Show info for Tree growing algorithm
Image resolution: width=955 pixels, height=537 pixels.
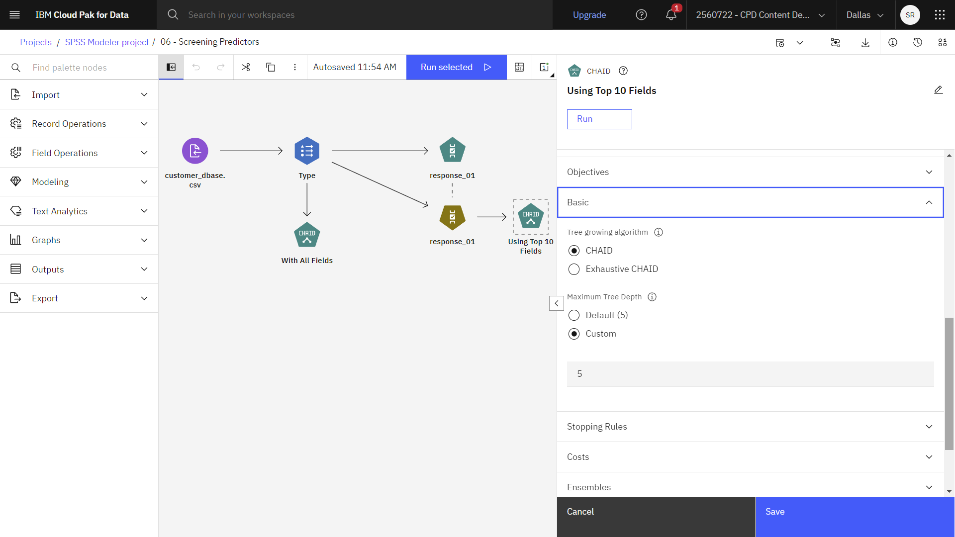coord(659,232)
